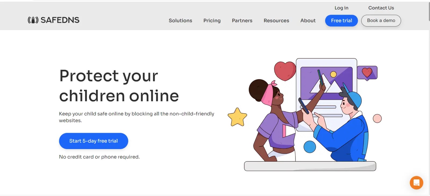Click the blue Free trial button

(x=341, y=21)
